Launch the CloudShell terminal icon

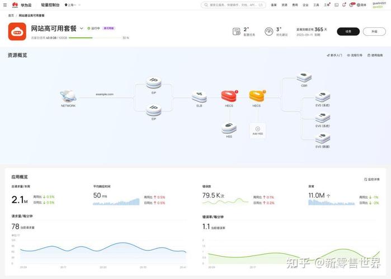pos(336,4)
